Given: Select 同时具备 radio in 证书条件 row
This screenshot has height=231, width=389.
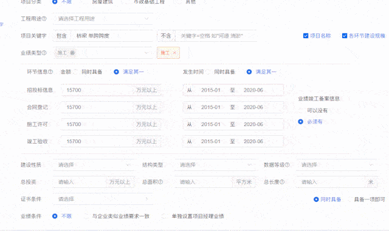Looking at the screenshot, I should (x=316, y=199).
